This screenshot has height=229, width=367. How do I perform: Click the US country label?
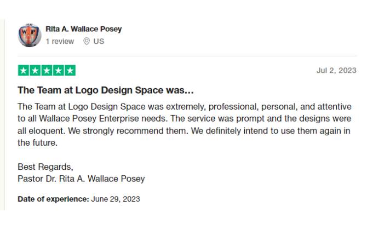tap(99, 41)
